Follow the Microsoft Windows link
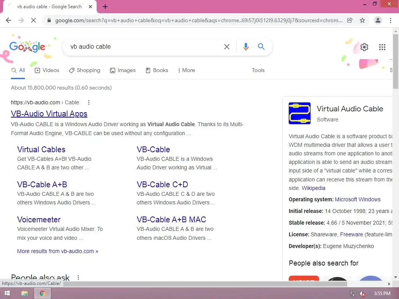Screen dimensions: 399x299 click(x=358, y=199)
